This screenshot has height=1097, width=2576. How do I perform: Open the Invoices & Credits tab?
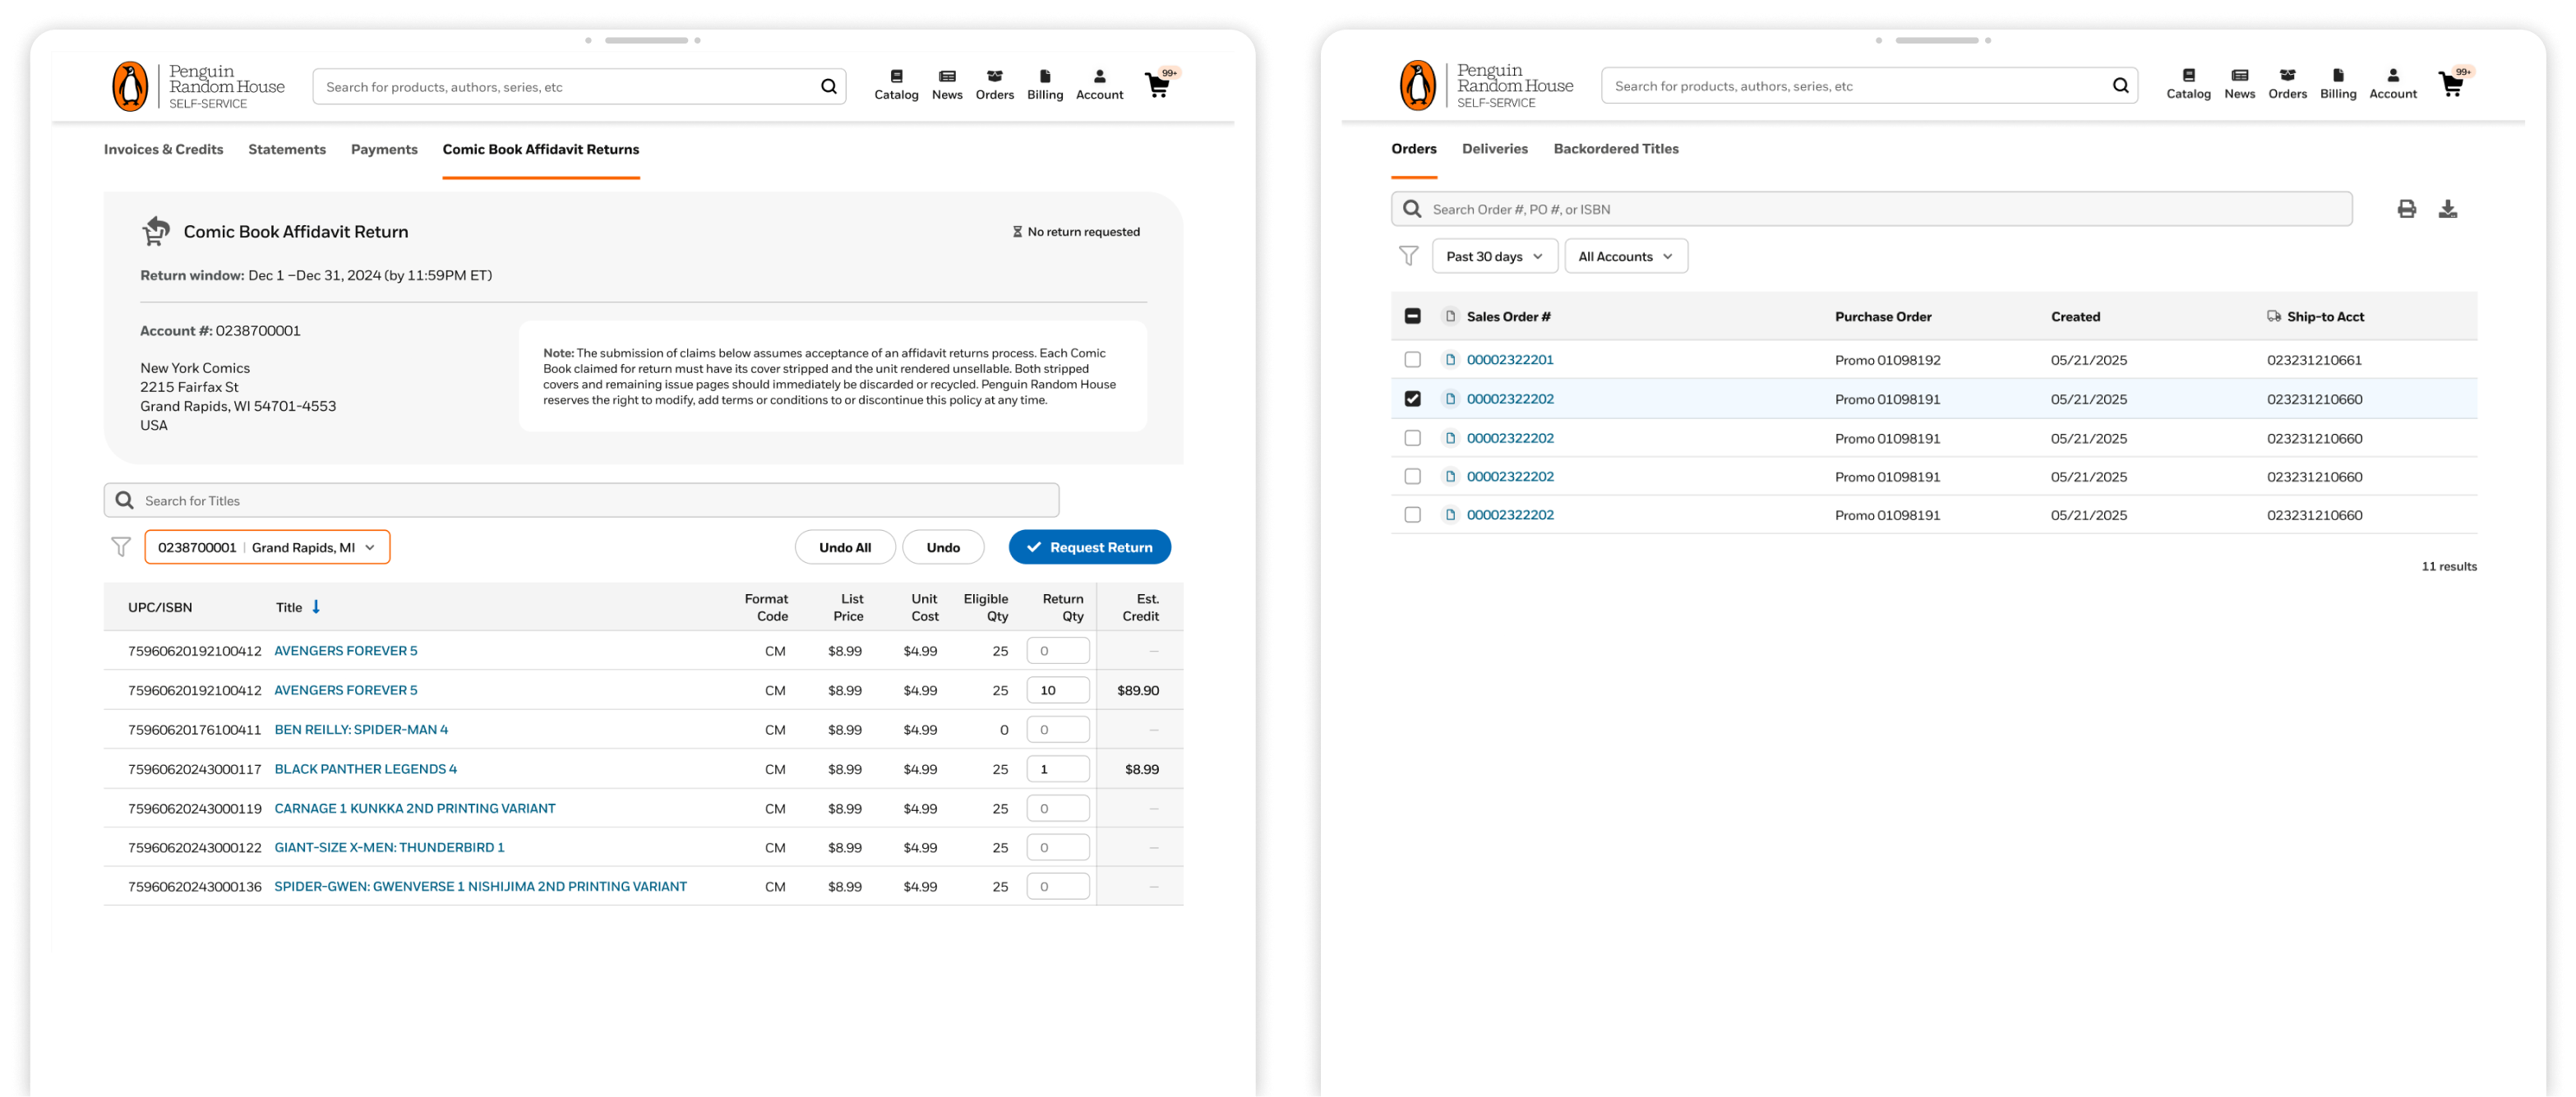tap(163, 150)
